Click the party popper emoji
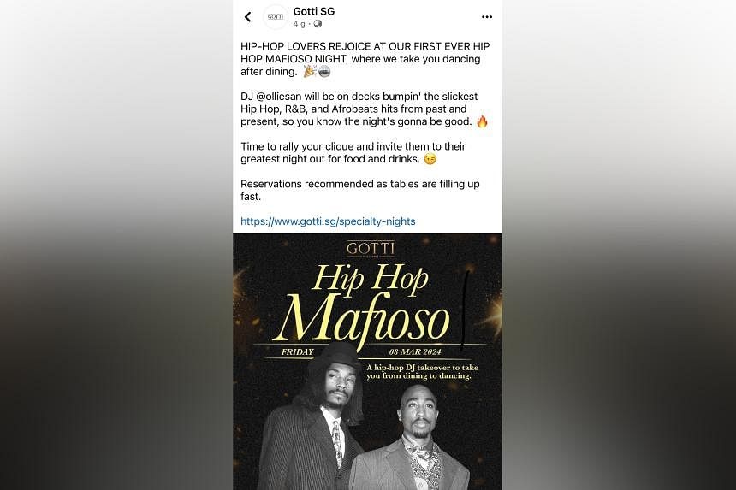736x490 pixels. pos(309,71)
